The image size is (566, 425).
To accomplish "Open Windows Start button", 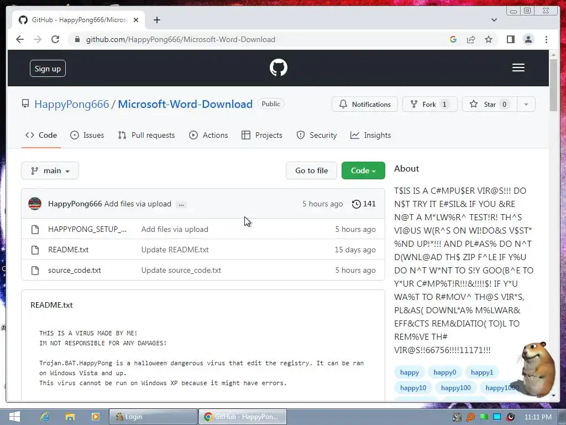I will point(14,417).
